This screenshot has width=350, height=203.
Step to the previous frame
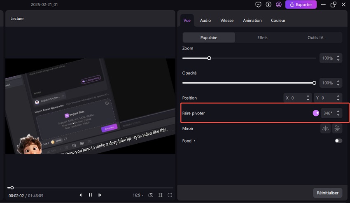click(81, 195)
